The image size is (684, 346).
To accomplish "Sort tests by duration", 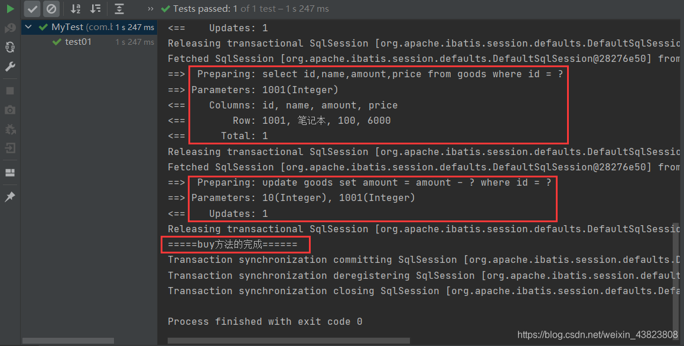I will pos(95,9).
